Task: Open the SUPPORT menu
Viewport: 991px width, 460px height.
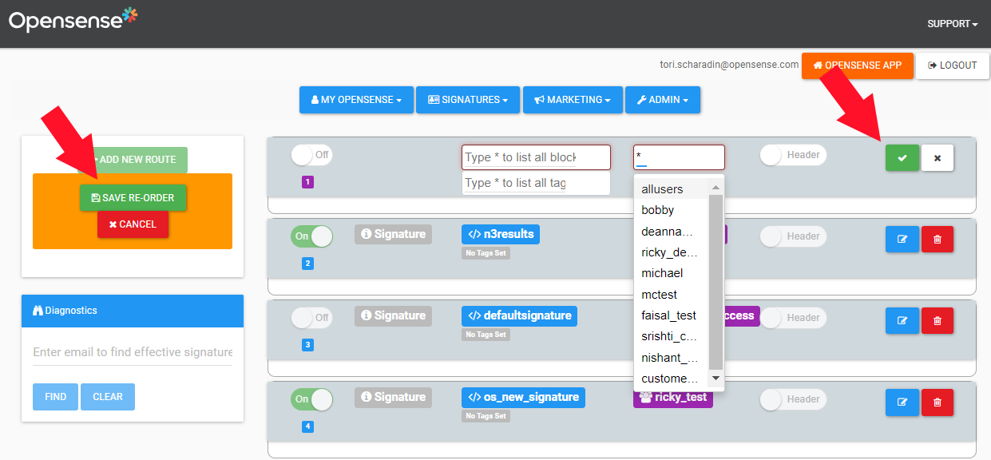Action: click(x=953, y=24)
